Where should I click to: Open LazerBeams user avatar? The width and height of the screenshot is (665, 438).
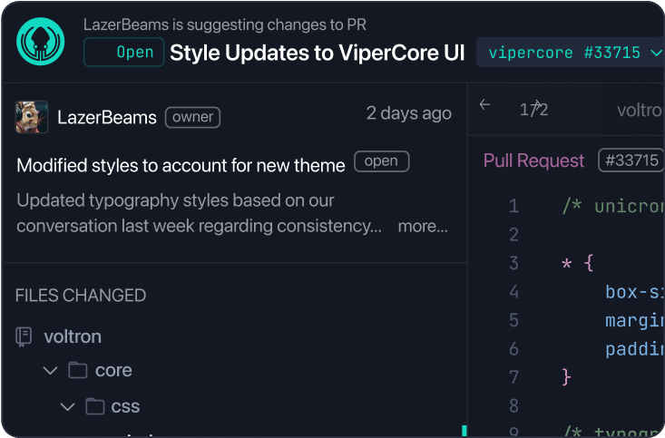click(x=32, y=117)
